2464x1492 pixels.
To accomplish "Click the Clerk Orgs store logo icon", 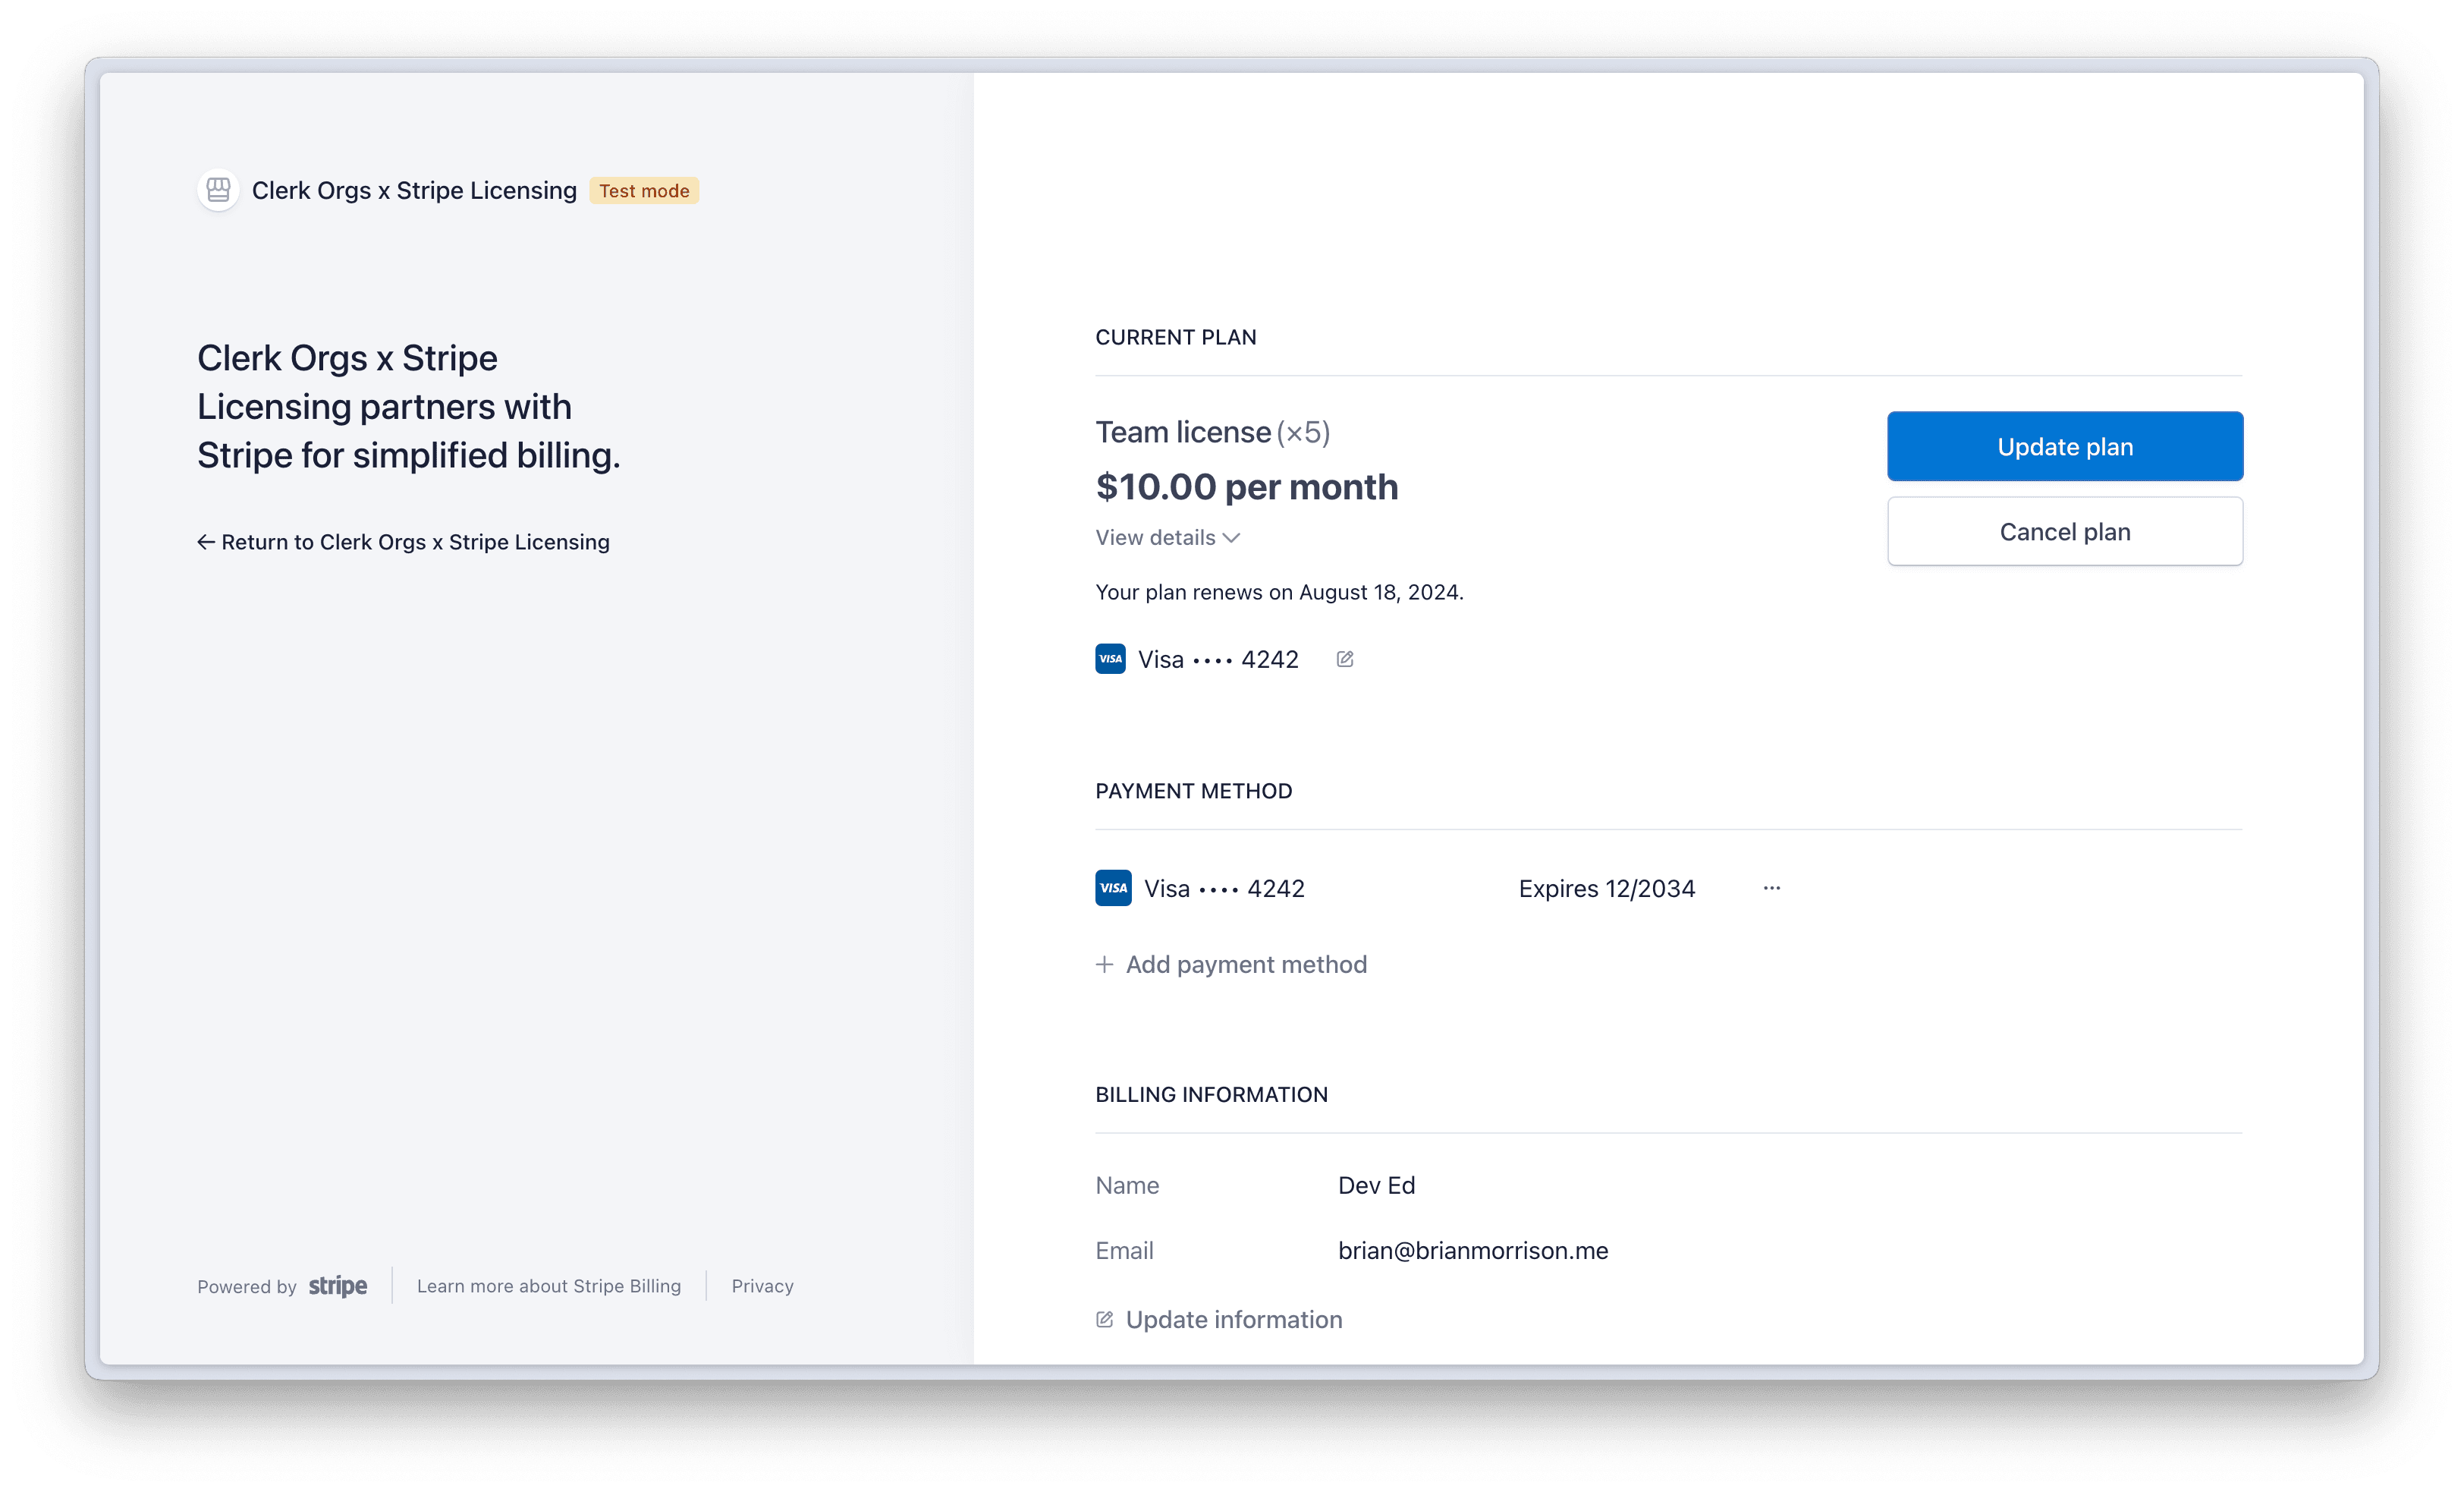I will pyautogui.click(x=218, y=190).
